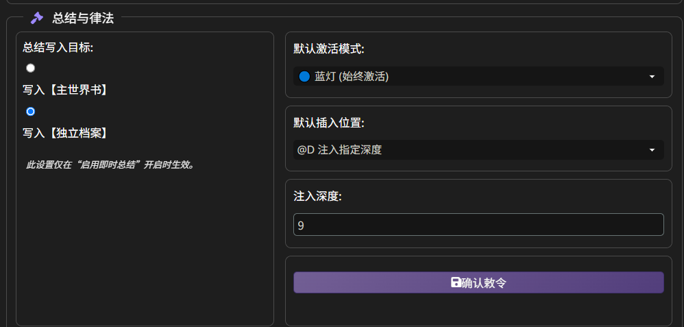The image size is (684, 327).
Task: Expand the arrow on the @D 注入指定深度 dropdown
Action: pos(651,150)
